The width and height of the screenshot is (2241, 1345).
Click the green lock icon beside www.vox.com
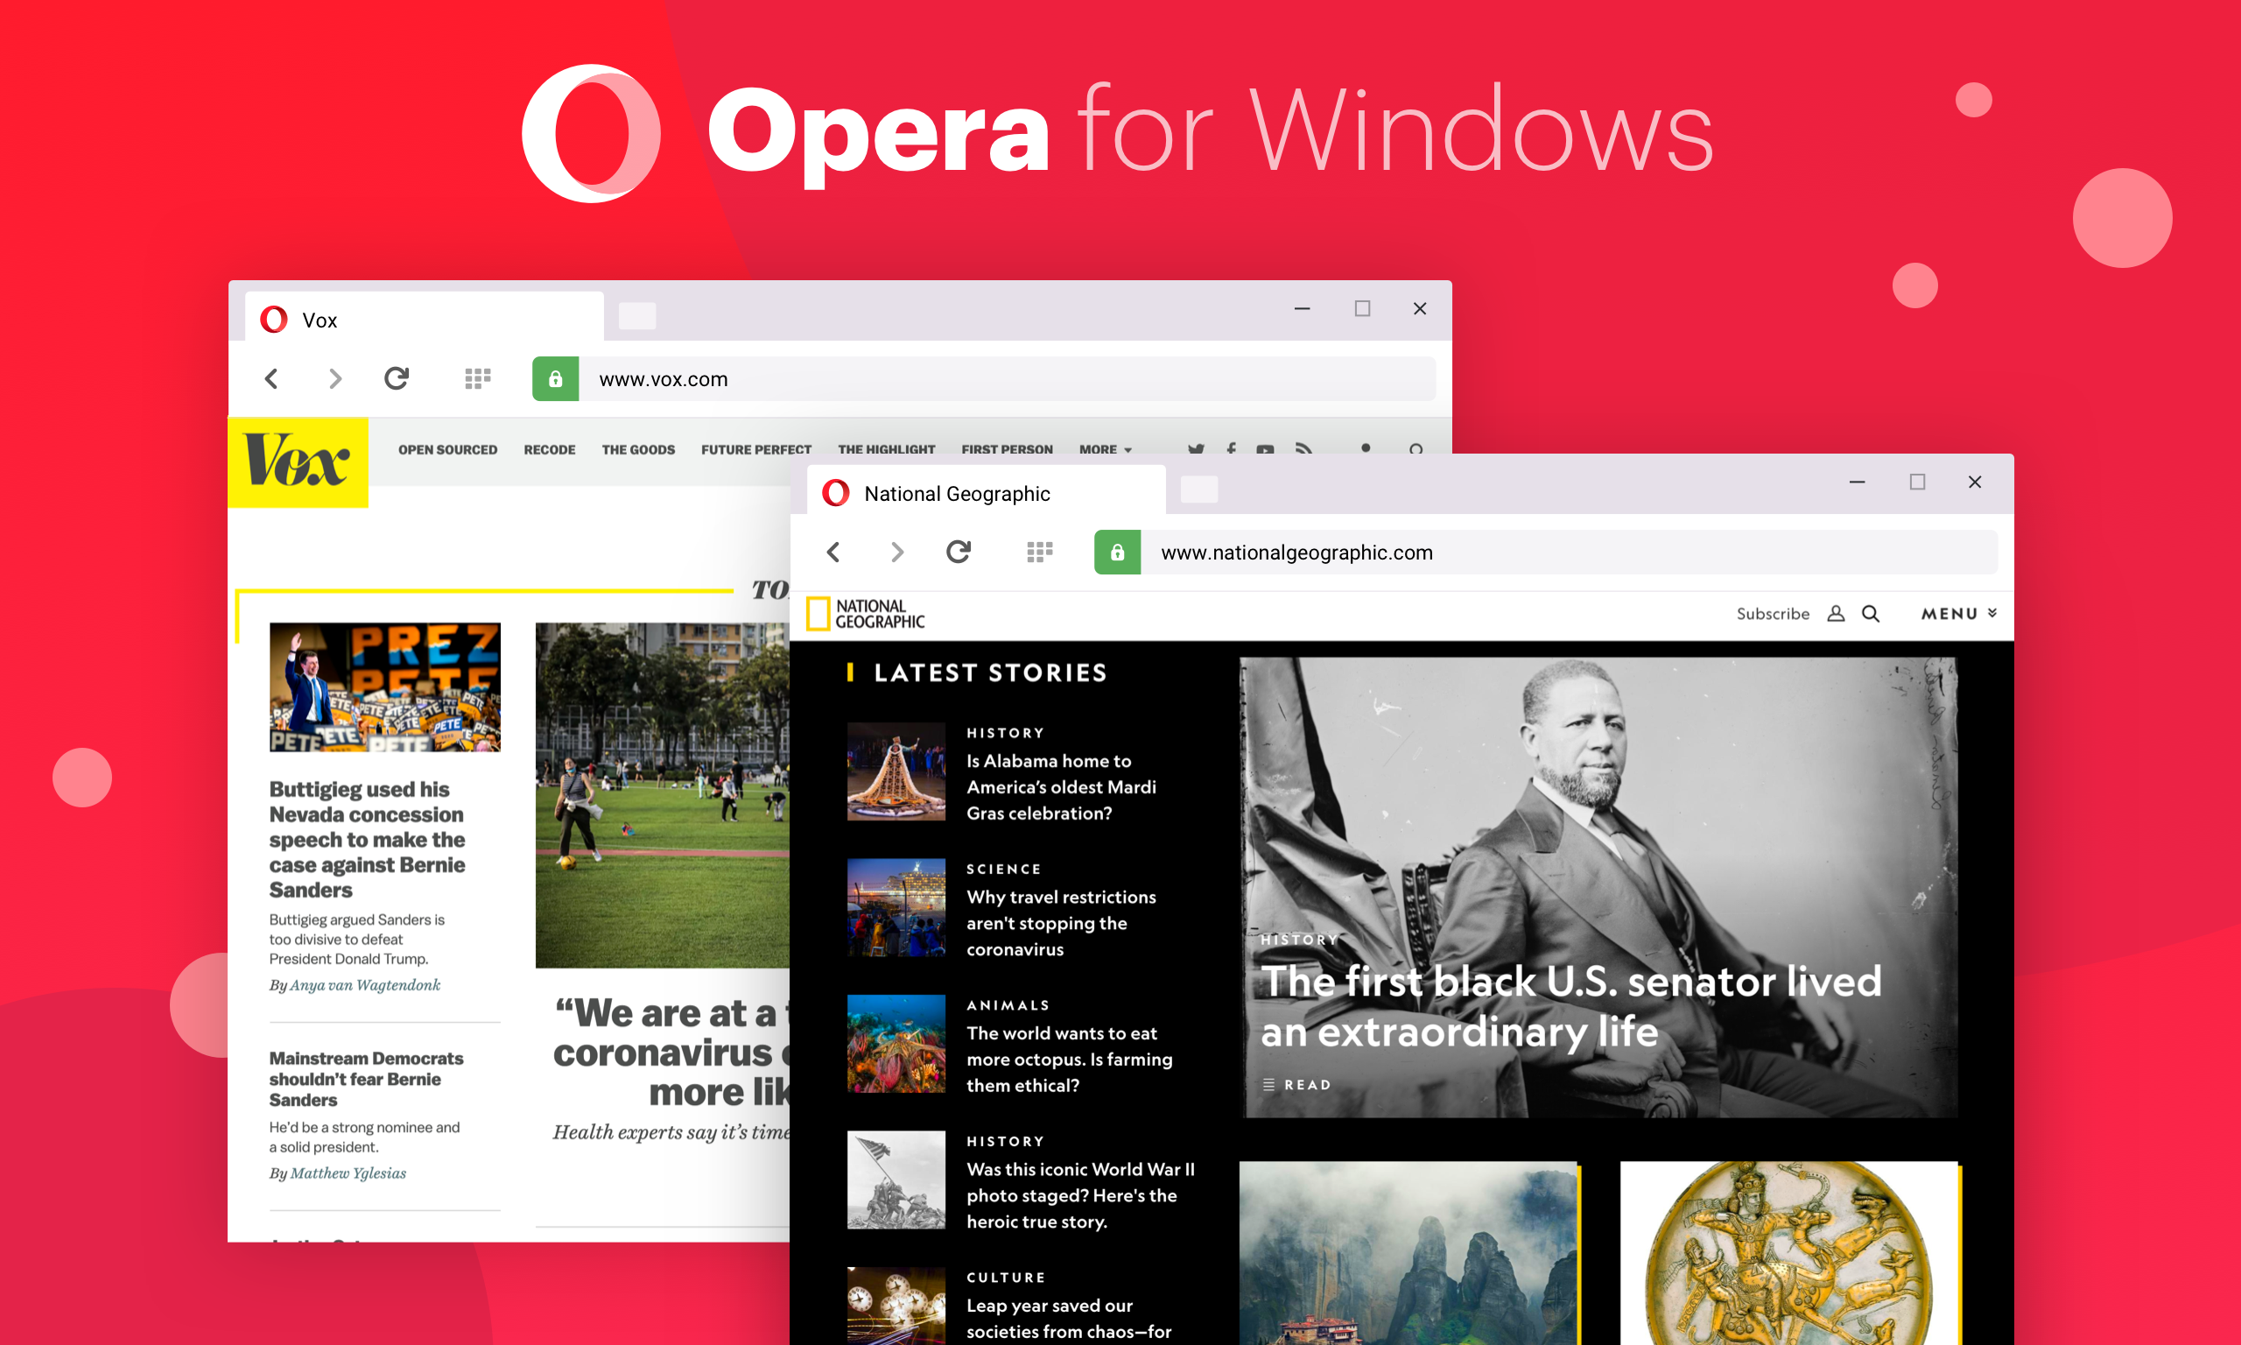[x=555, y=379]
